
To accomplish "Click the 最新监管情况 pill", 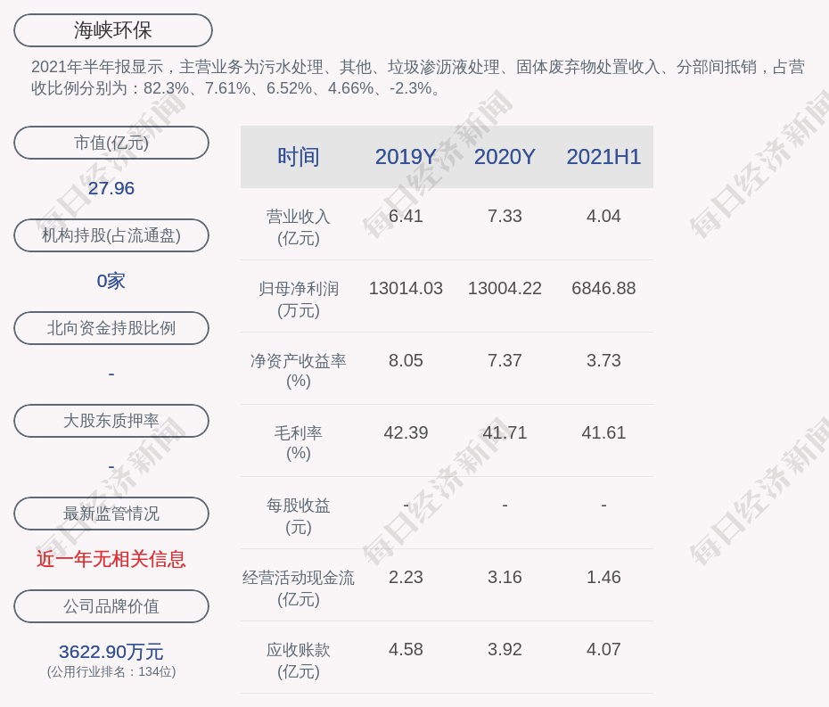I will click(111, 514).
